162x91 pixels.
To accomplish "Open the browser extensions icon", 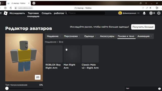I will click(157, 8).
